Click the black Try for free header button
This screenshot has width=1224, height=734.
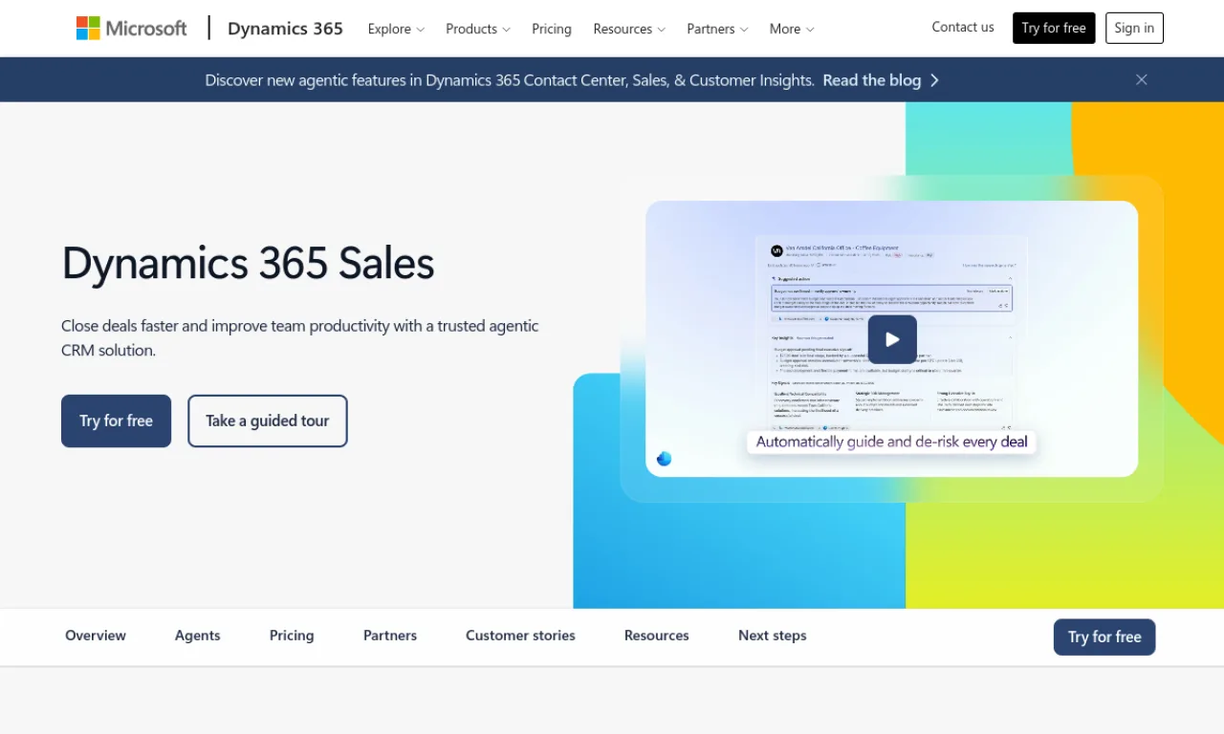click(1054, 28)
